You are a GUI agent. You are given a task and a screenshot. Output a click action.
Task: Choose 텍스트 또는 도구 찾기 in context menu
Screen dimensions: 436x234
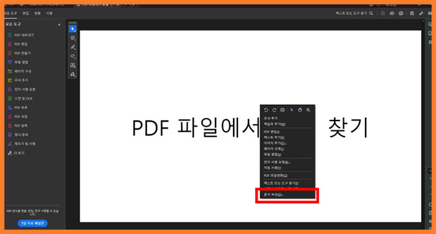[281, 183]
